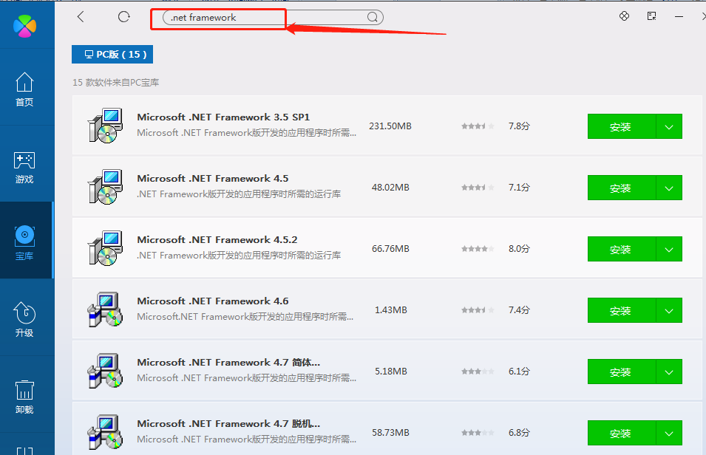Expand install options for .NET Framework 4.7 脱机
This screenshot has width=706, height=455.
click(669, 433)
